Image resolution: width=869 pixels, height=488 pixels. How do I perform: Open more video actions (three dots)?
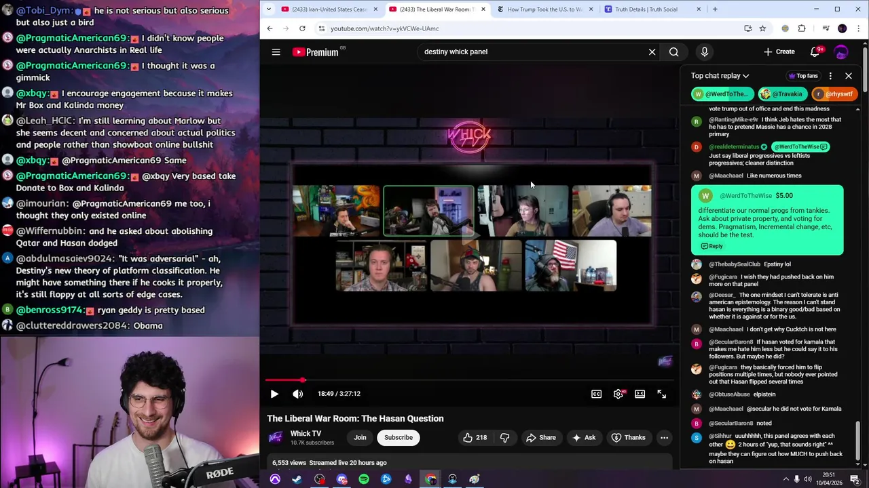click(664, 438)
